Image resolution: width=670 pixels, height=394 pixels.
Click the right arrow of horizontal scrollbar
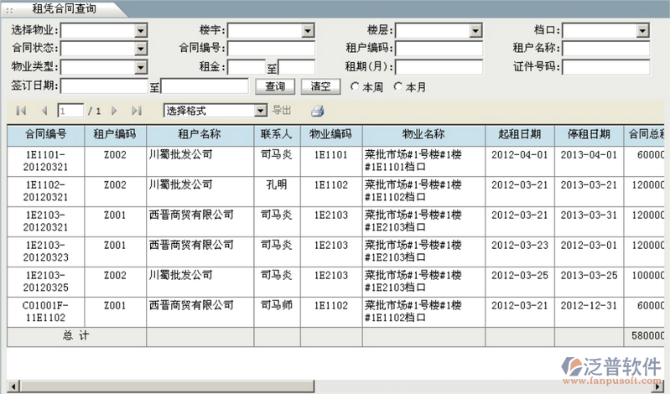[x=659, y=386]
